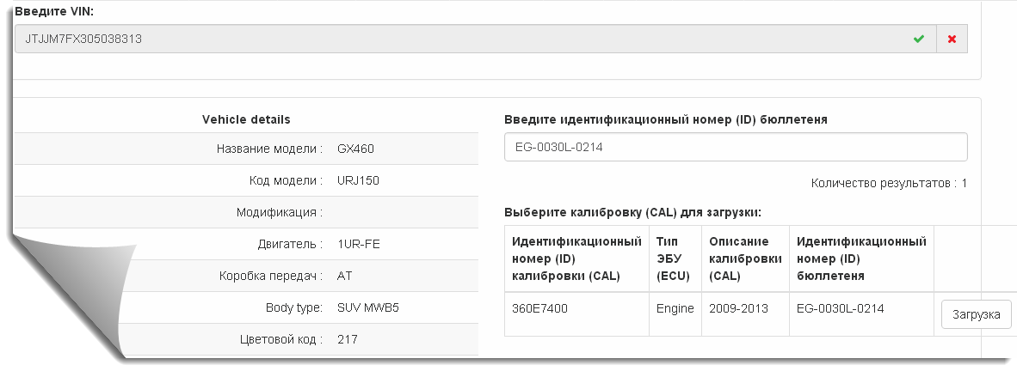Click the VIN input field
This screenshot has width=1017, height=371.
456,39
